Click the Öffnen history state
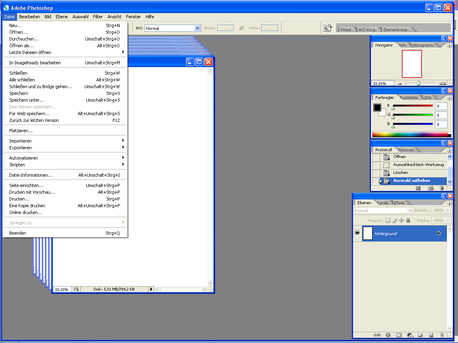This screenshot has width=458, height=343. (x=413, y=157)
